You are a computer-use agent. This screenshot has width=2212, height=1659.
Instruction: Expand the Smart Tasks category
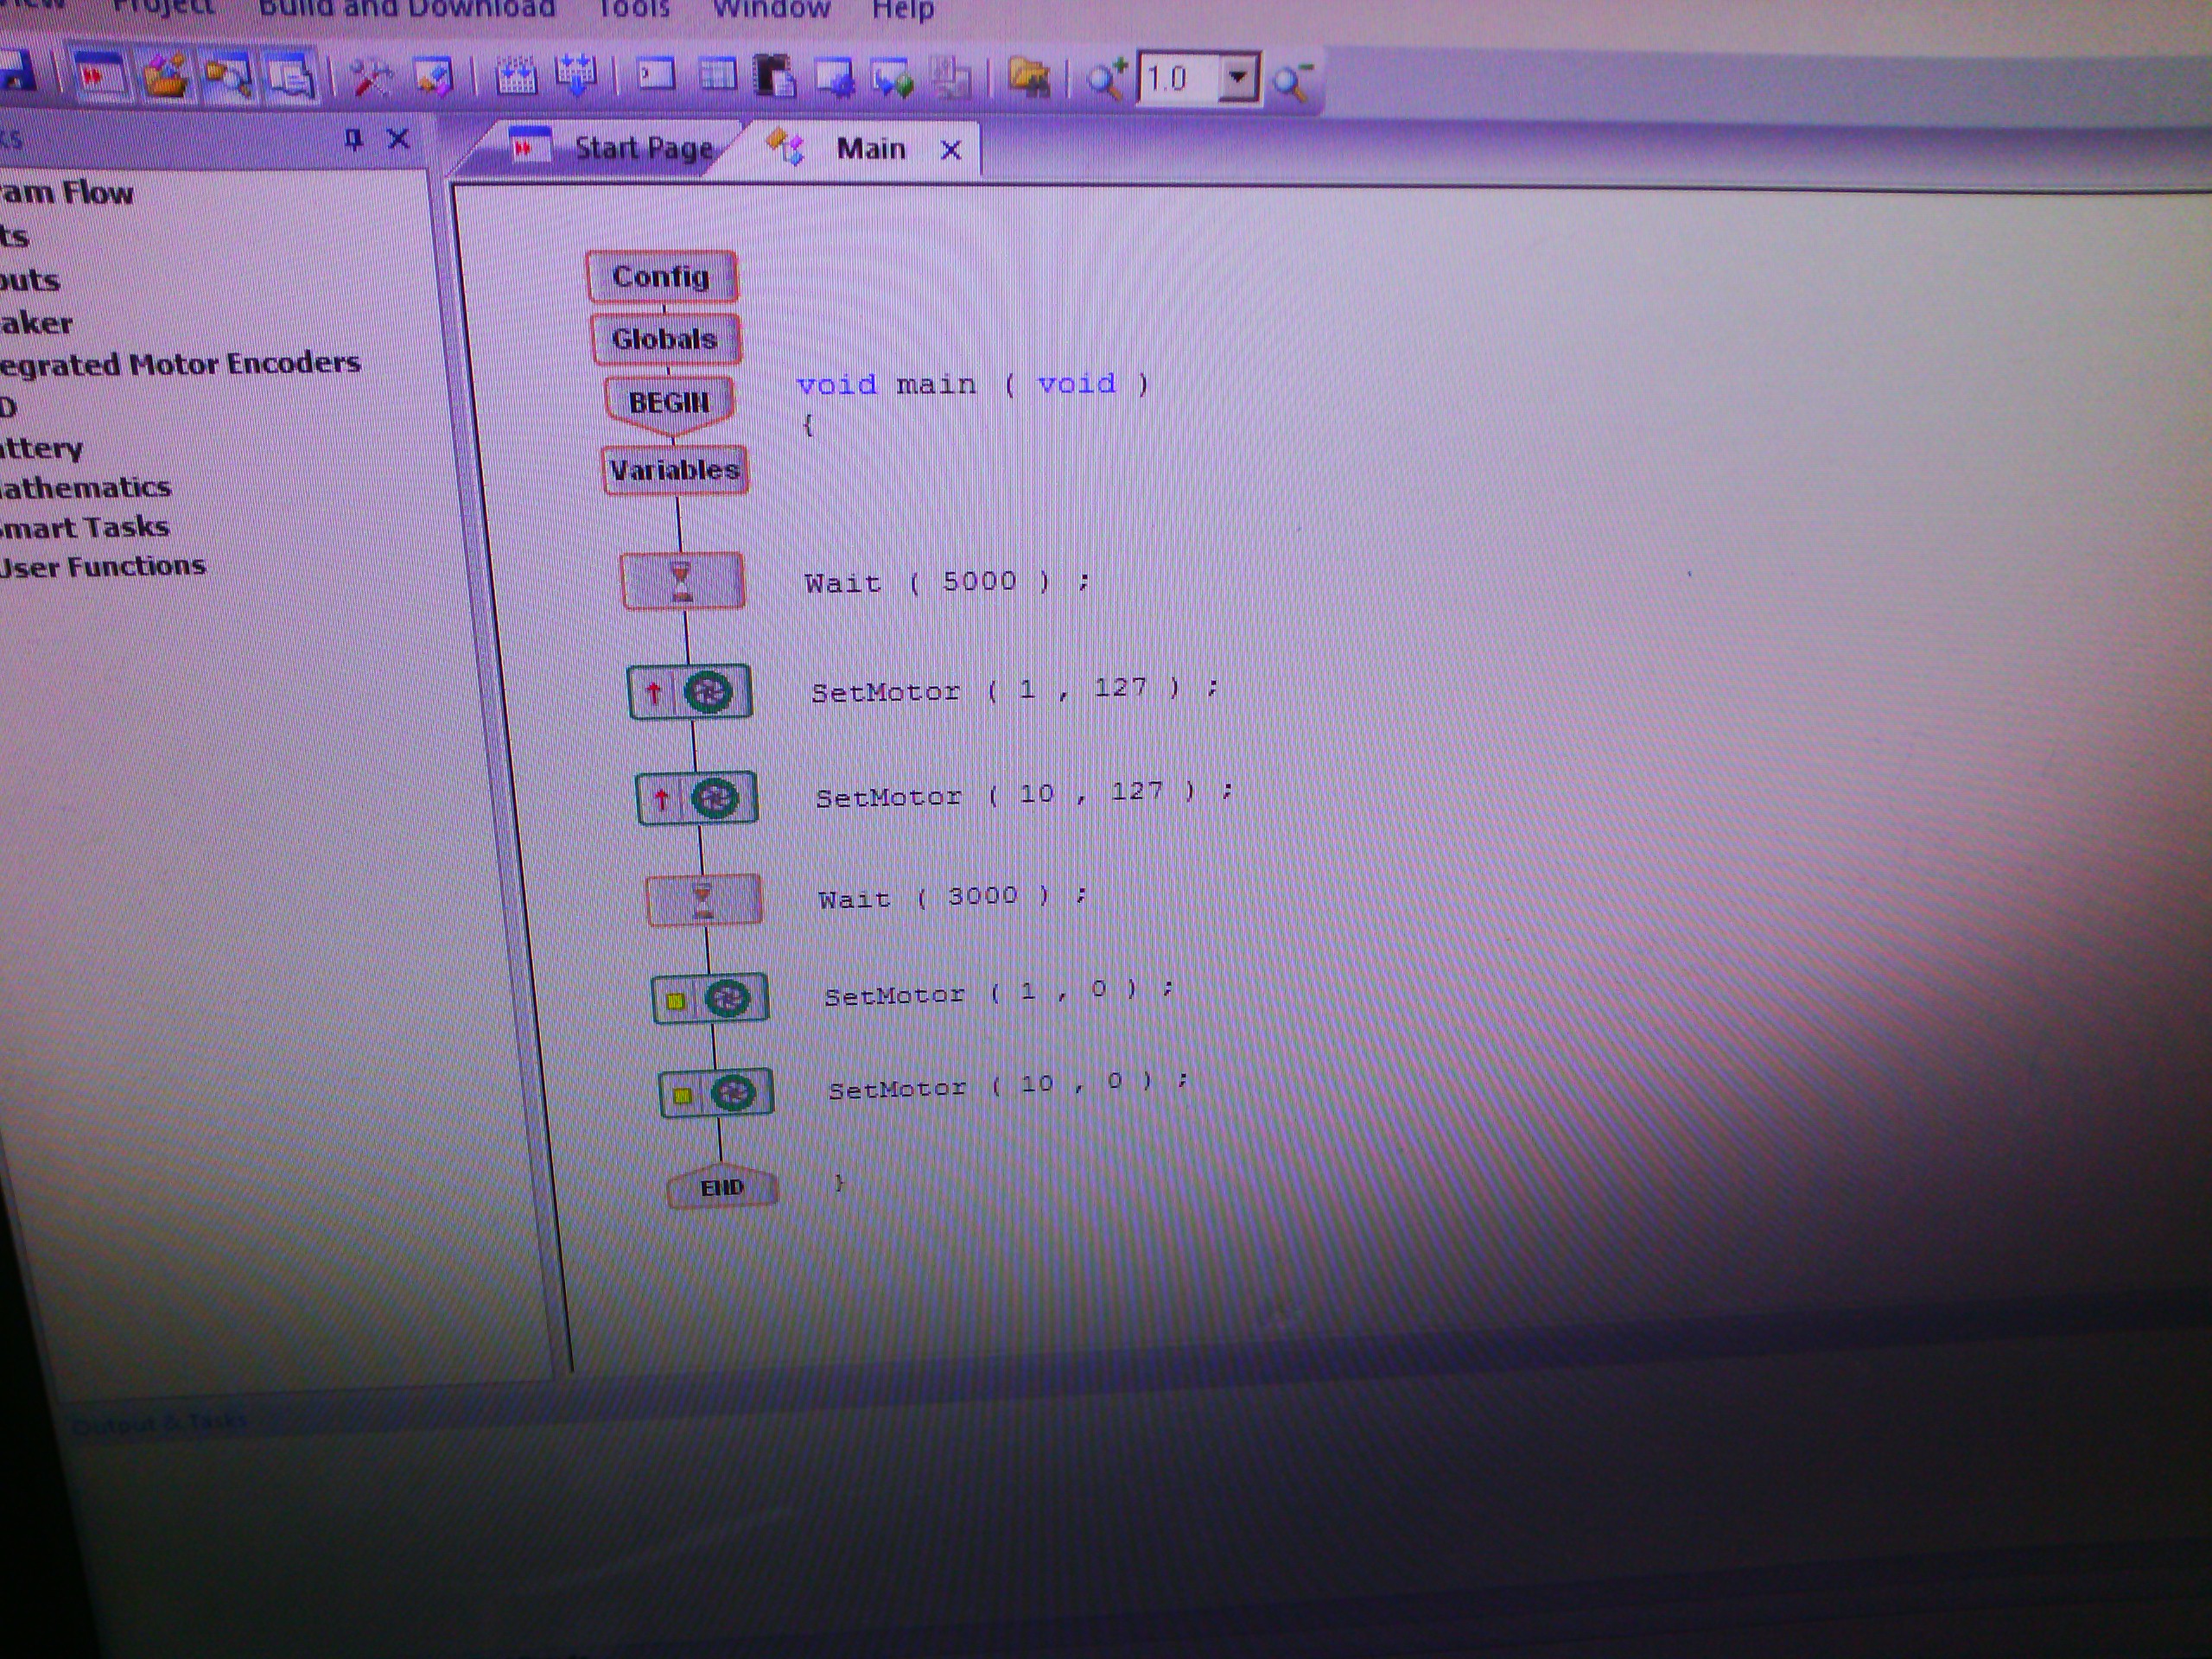pyautogui.click(x=84, y=527)
